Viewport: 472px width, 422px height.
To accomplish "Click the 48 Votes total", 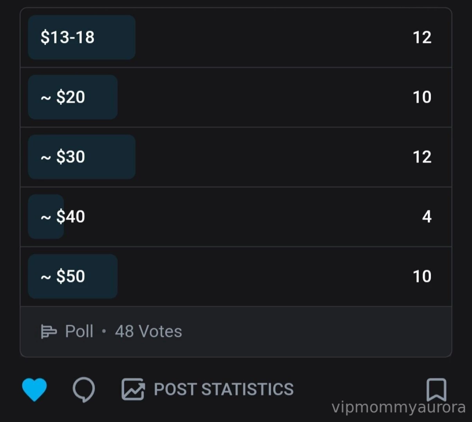I will click(148, 332).
